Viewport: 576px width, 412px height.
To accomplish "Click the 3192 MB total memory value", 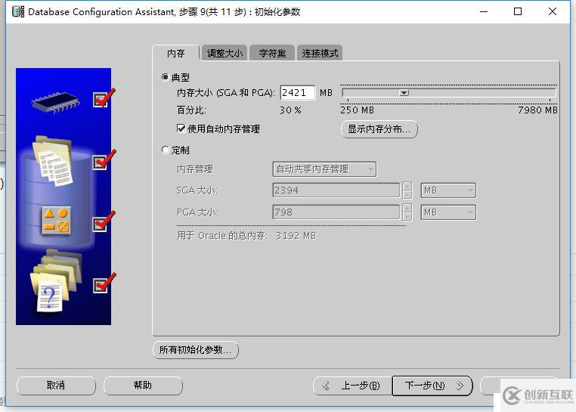I will pyautogui.click(x=296, y=236).
